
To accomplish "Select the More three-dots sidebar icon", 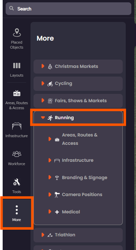I will (x=17, y=210).
